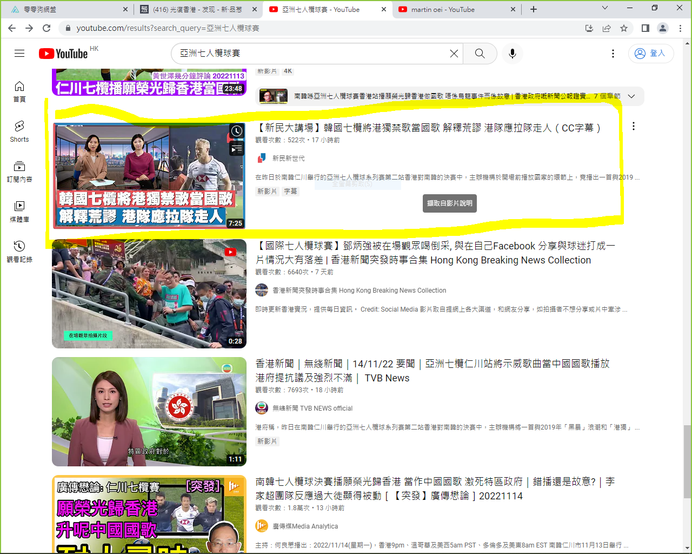Open 首頁 Home in the sidebar

19,91
